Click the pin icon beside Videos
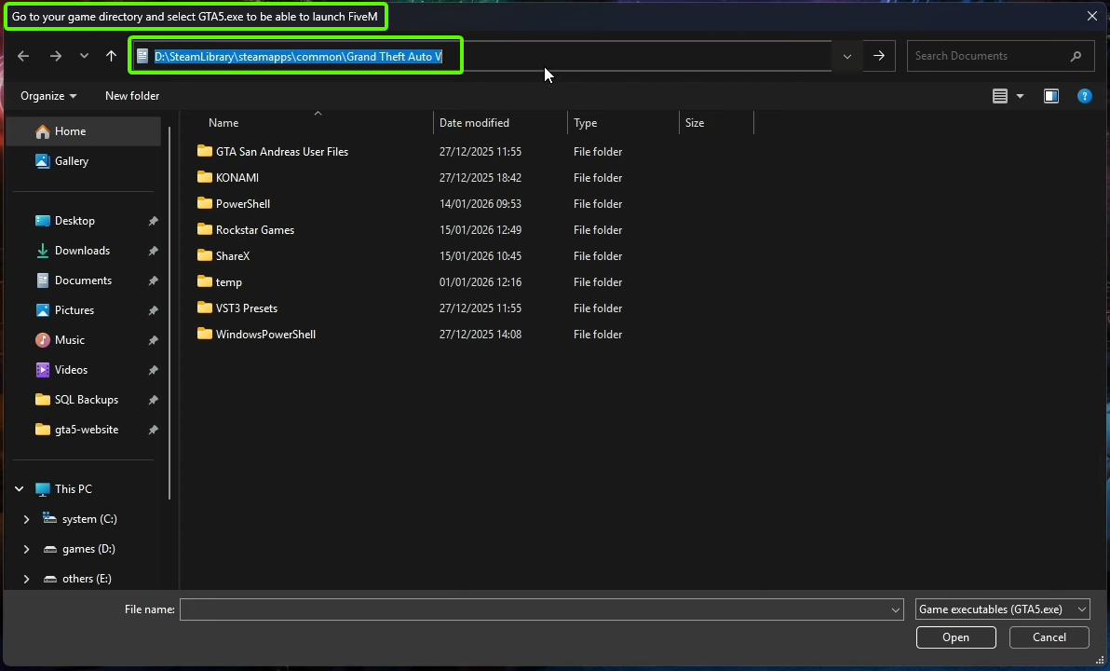 pos(153,370)
